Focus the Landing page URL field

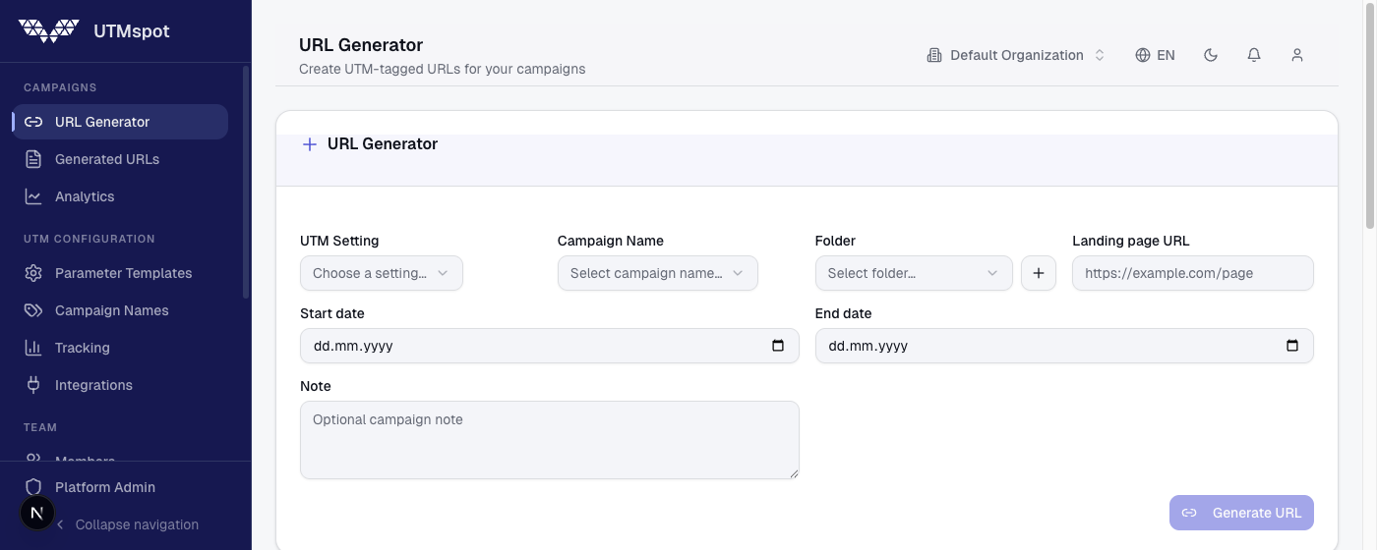click(1192, 273)
